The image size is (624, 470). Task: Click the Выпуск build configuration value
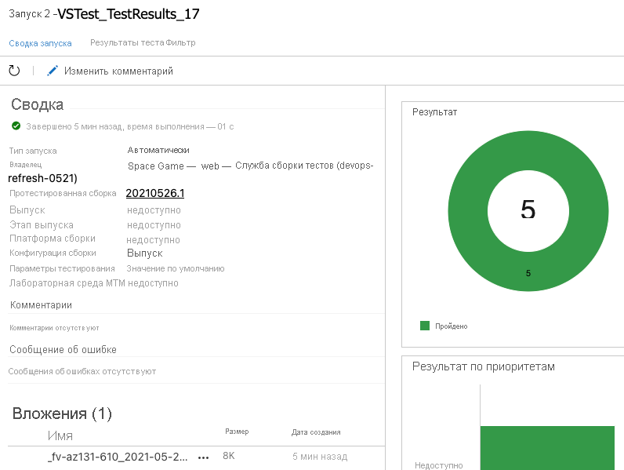(145, 253)
